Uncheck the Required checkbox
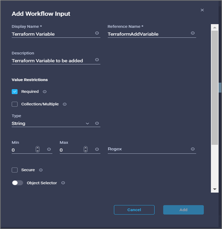This screenshot has height=229, width=222. point(15,92)
